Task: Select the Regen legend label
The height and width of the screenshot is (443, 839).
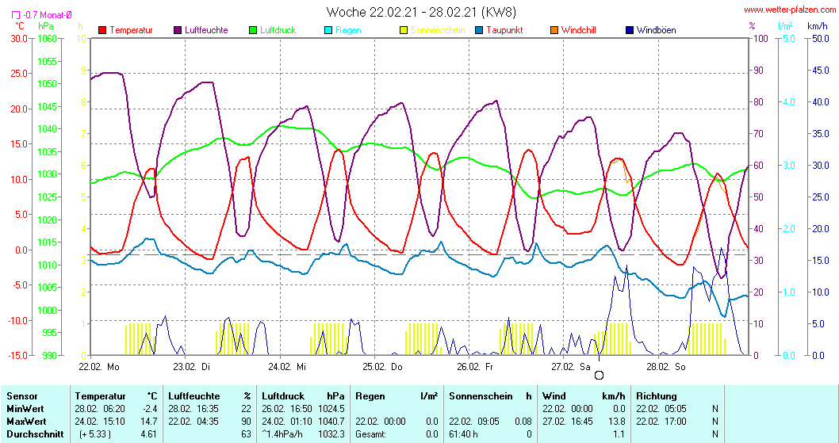Action: (348, 30)
